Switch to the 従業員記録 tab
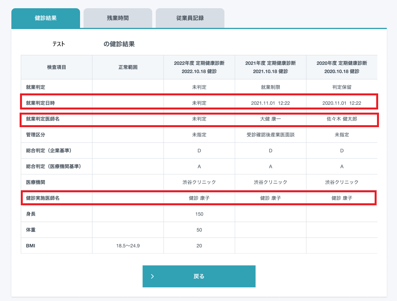 click(190, 18)
